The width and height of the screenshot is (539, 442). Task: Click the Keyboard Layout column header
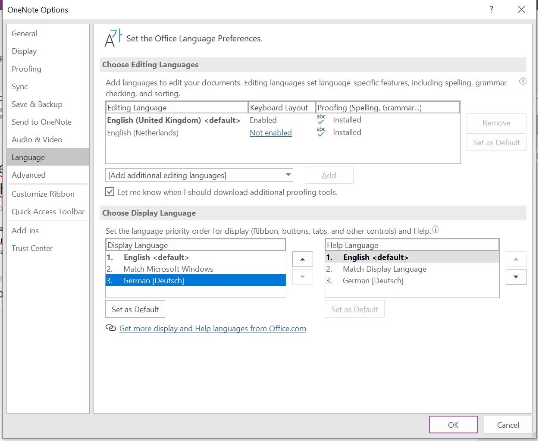click(282, 107)
